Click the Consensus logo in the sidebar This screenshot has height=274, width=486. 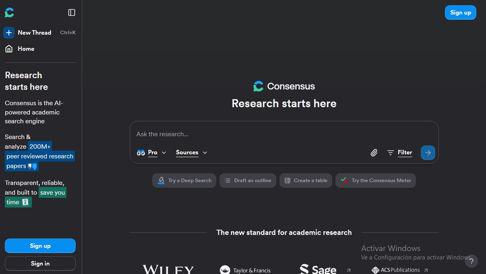coord(9,12)
